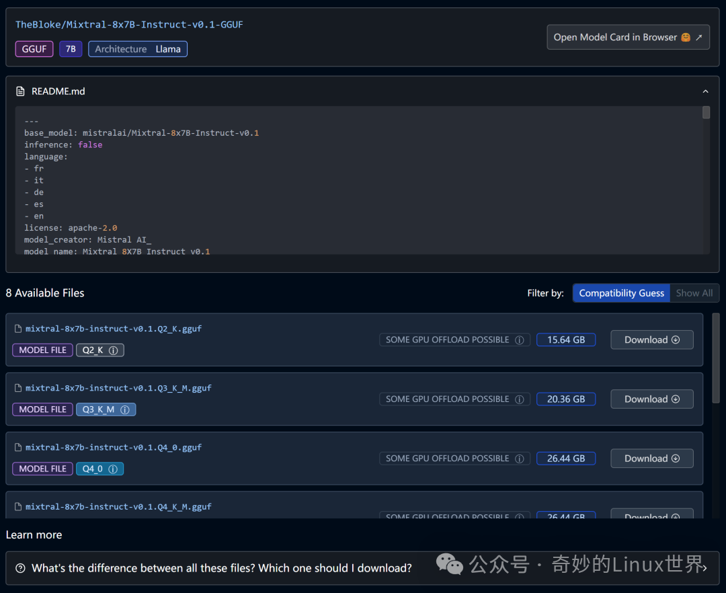The image size is (726, 593).
Task: Click file icon beside Q3_K_M.gguf
Action: coord(18,388)
